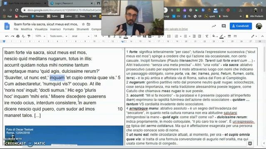
Task: Collapse the menus with chevron up
Action: pos(262,36)
